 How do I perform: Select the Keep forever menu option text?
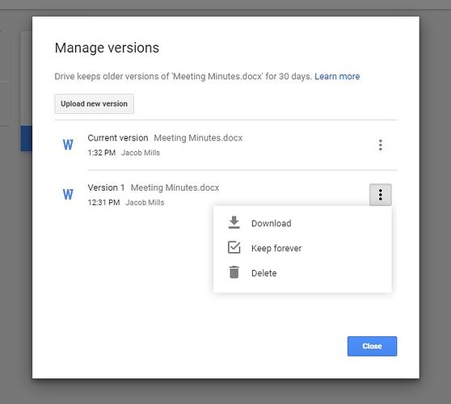point(276,248)
